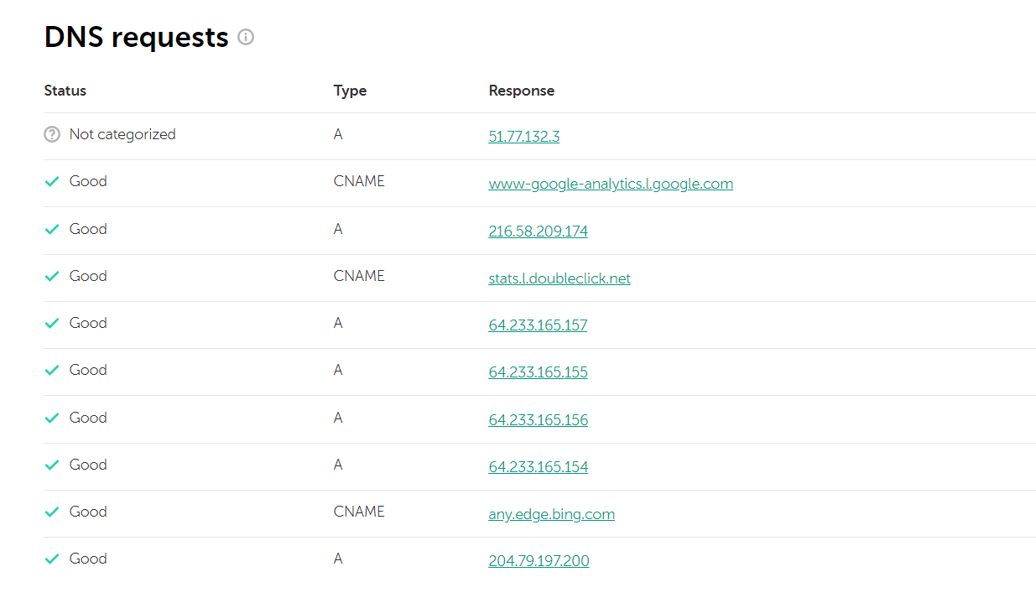1036x603 pixels.
Task: Open the 51.77.132.3 IP address link
Action: 524,137
